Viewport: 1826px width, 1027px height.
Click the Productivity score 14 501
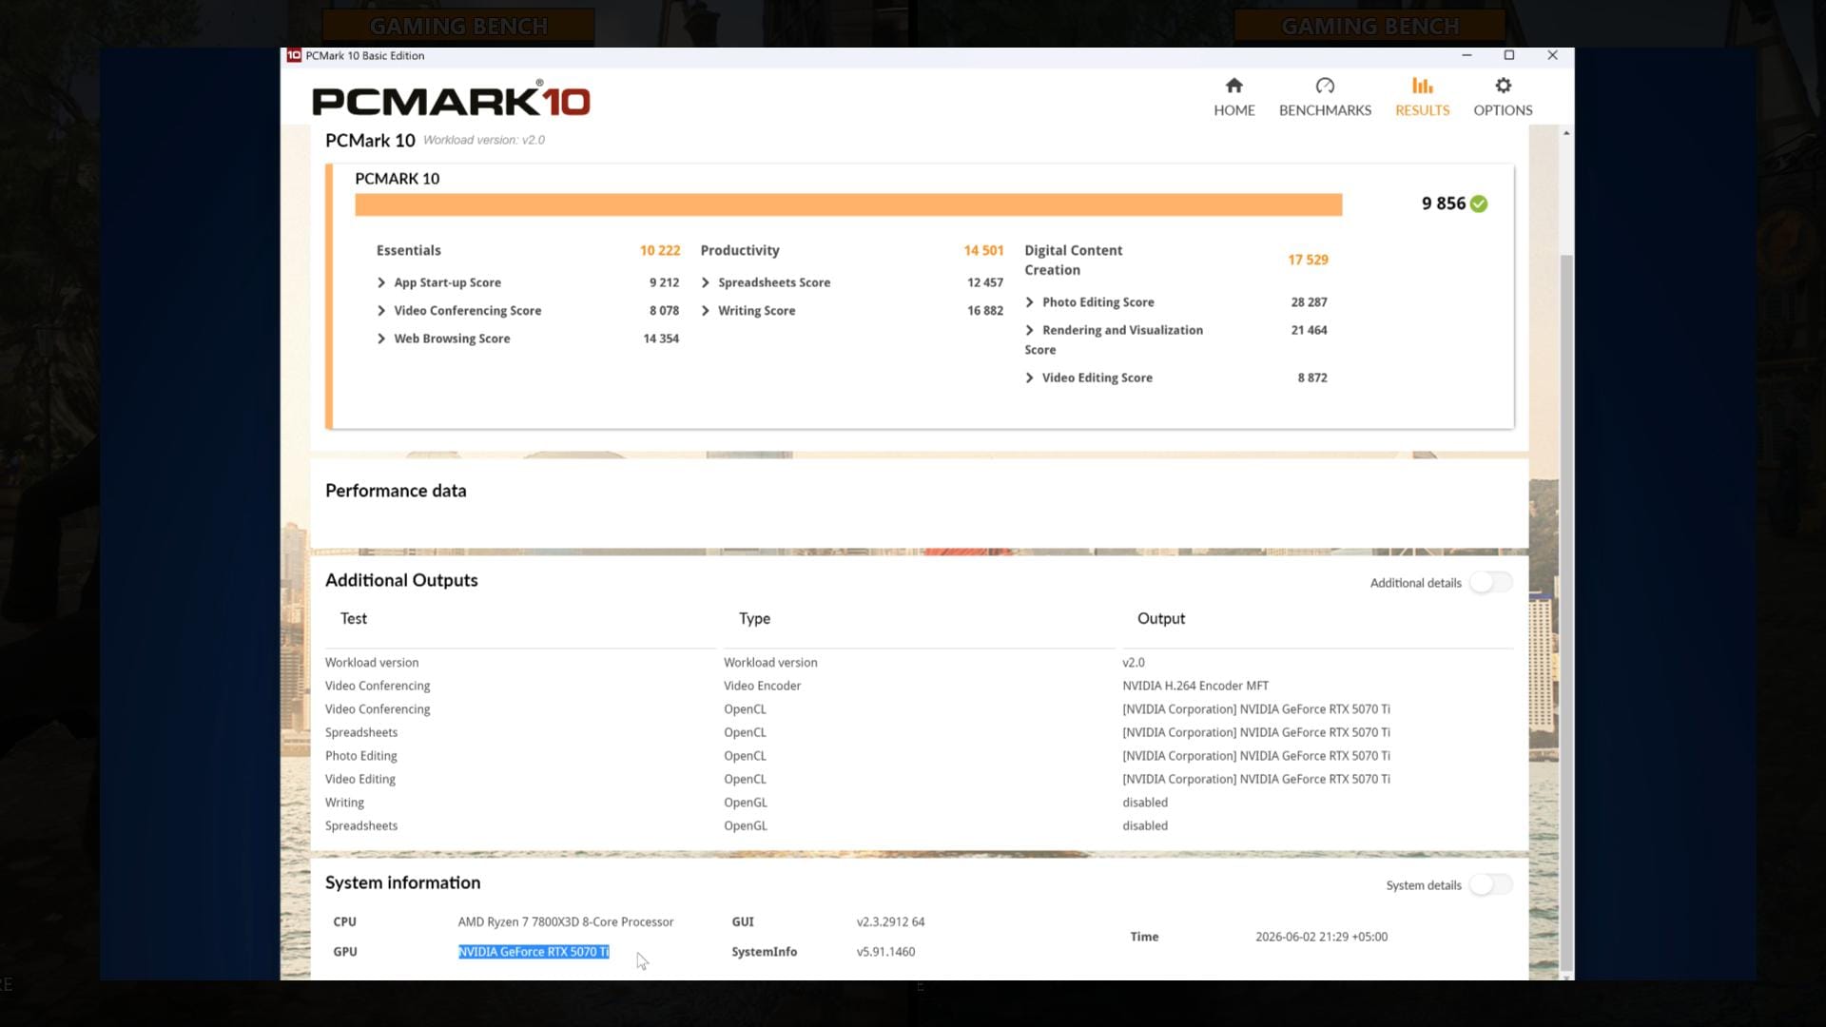[x=983, y=250]
